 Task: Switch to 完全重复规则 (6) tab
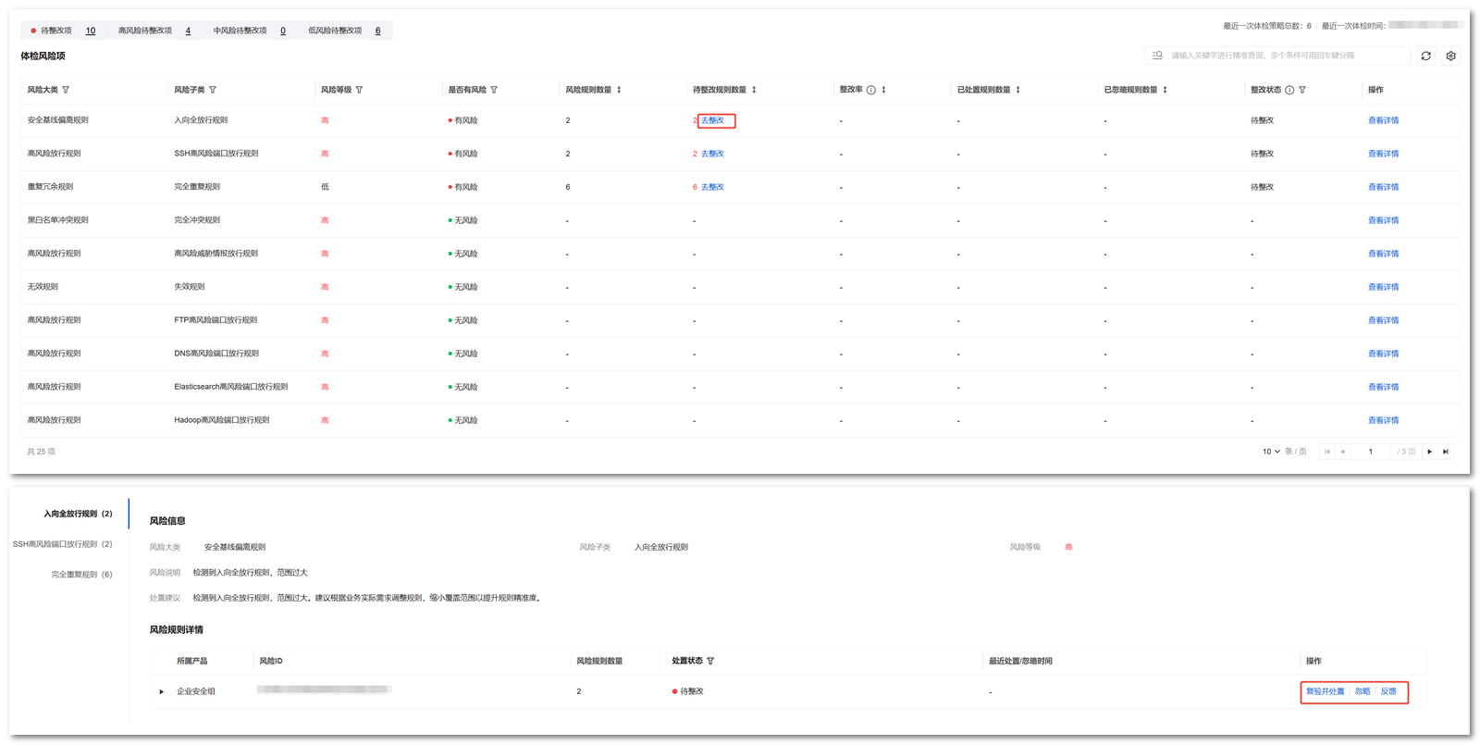point(81,575)
